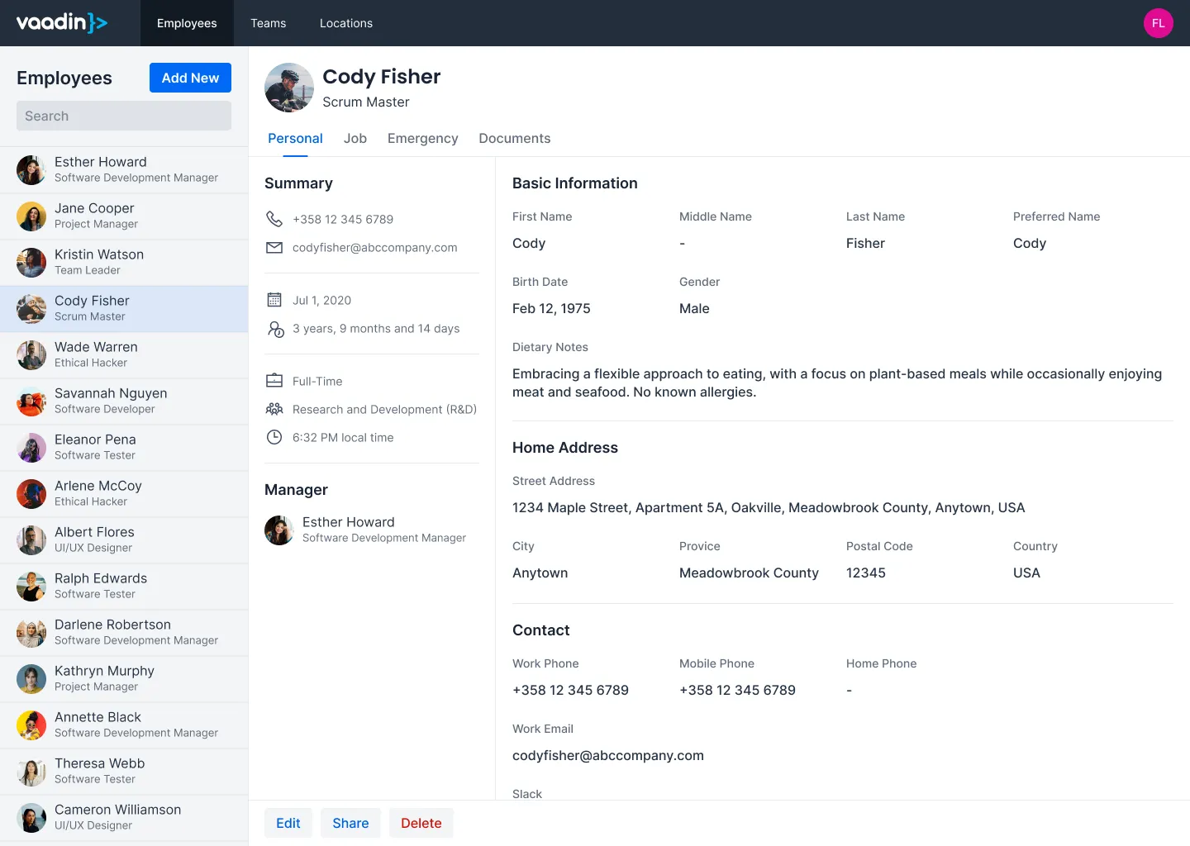Click the briefcase icon next to Full-Time
The height and width of the screenshot is (846, 1190).
point(274,380)
